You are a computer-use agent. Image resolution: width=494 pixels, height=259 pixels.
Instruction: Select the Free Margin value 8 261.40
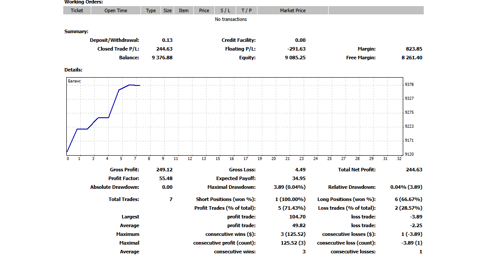click(x=412, y=58)
